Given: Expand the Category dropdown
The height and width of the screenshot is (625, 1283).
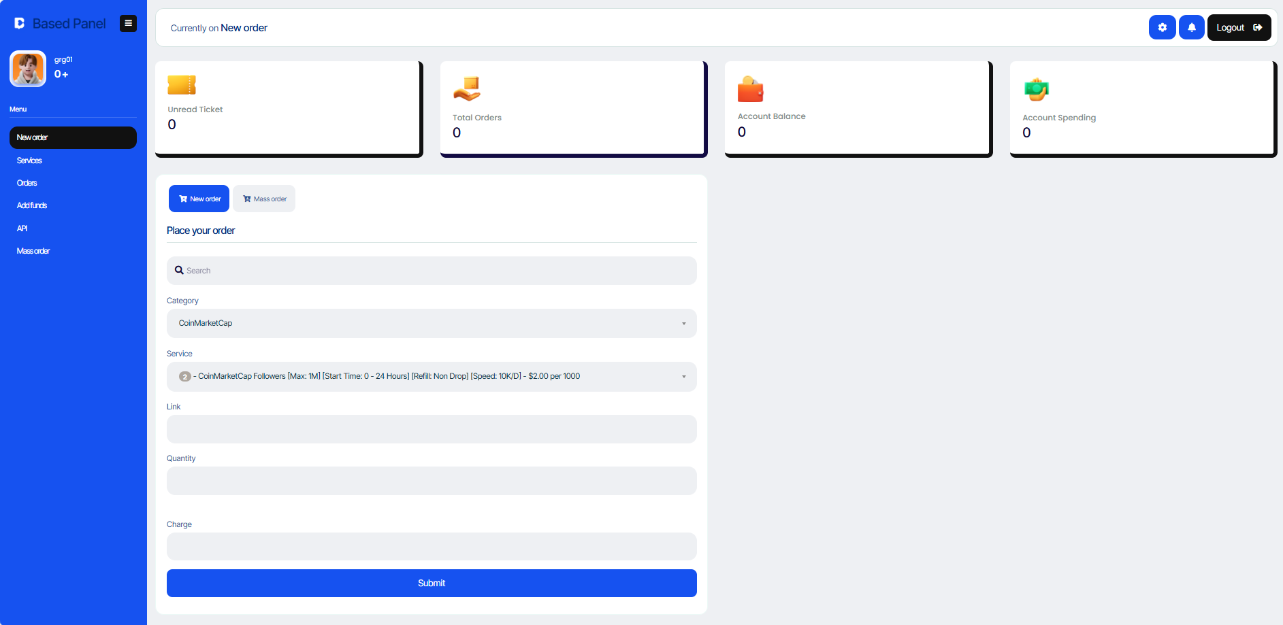Looking at the screenshot, I should click(431, 324).
